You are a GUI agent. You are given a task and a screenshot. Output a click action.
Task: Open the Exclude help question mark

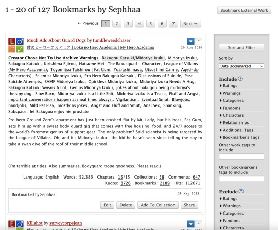241,191
